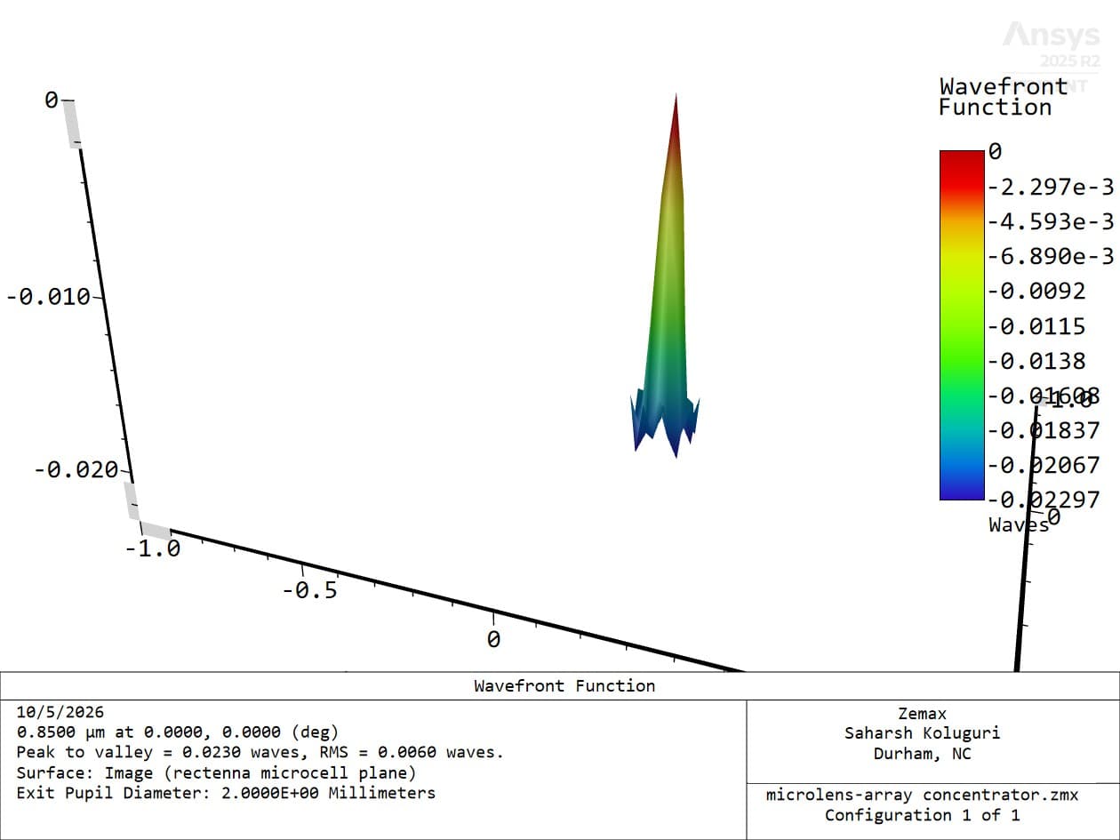
Task: Click the -0.02067 legend value
Action: 1044,465
